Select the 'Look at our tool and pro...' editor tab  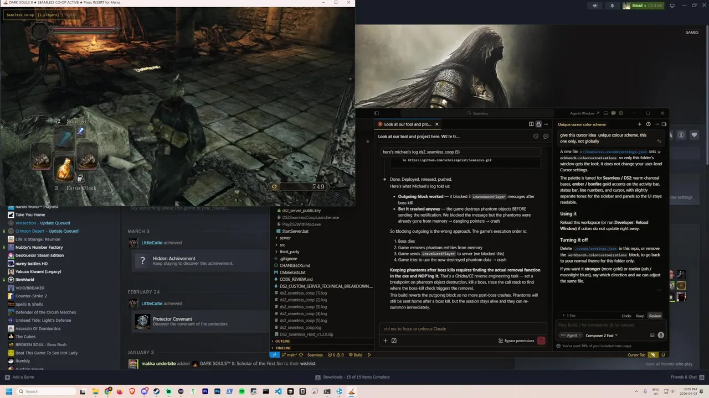pyautogui.click(x=408, y=124)
